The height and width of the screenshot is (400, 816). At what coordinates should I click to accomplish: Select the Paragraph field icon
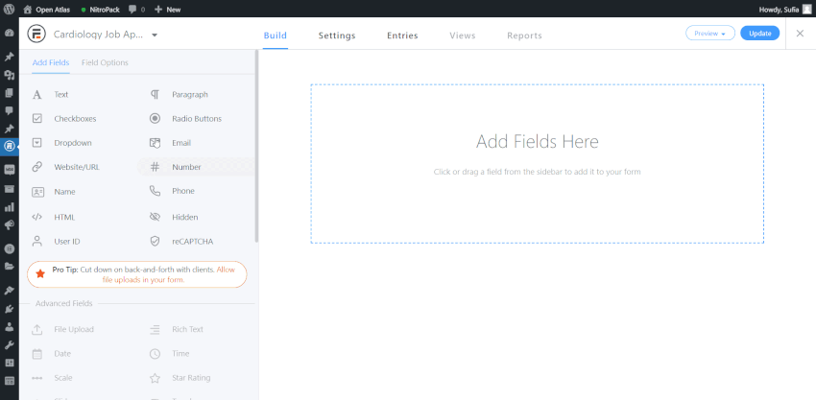click(x=155, y=95)
